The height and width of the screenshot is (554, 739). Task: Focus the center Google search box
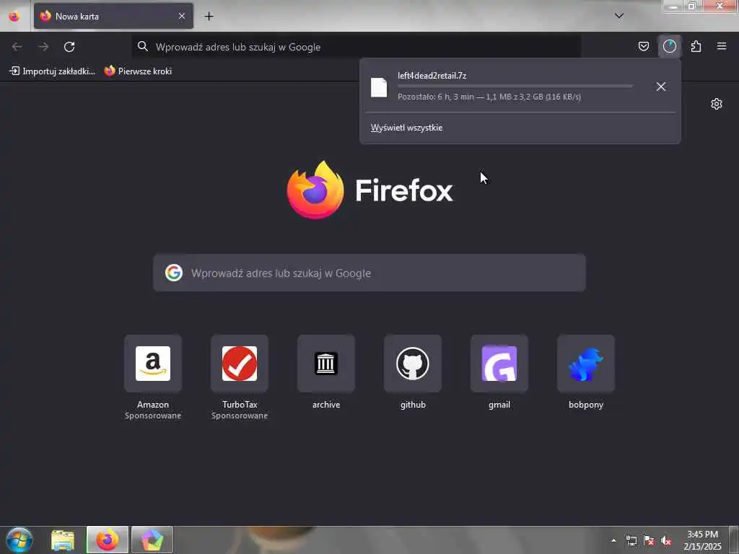coord(369,273)
